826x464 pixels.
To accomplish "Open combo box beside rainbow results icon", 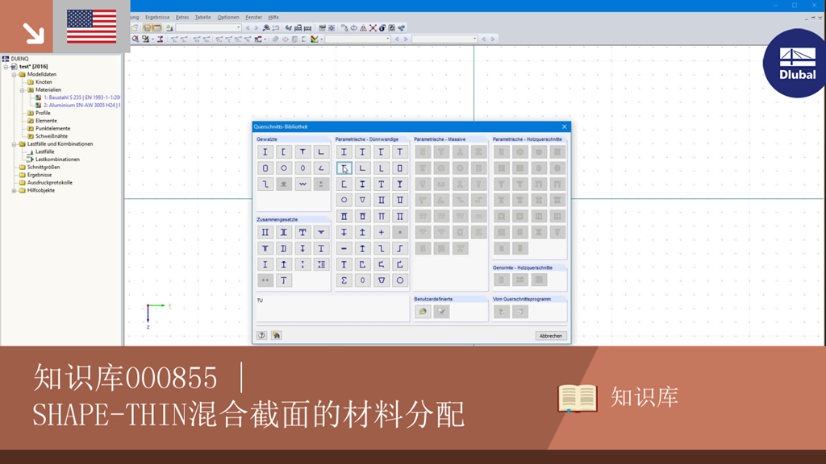I will pos(357,39).
